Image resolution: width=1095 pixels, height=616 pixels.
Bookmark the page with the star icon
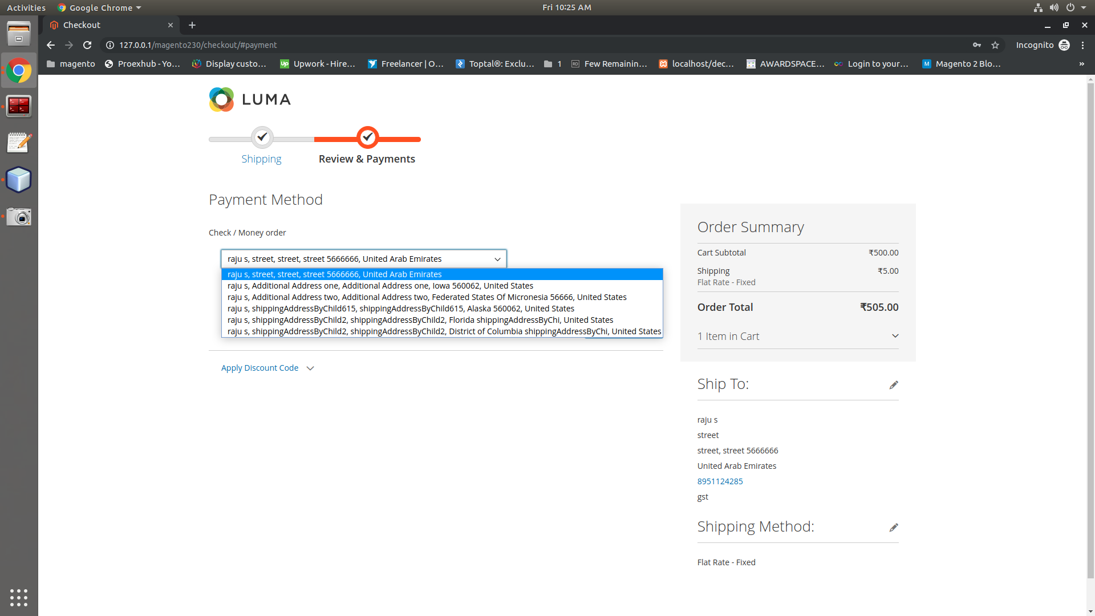995,45
